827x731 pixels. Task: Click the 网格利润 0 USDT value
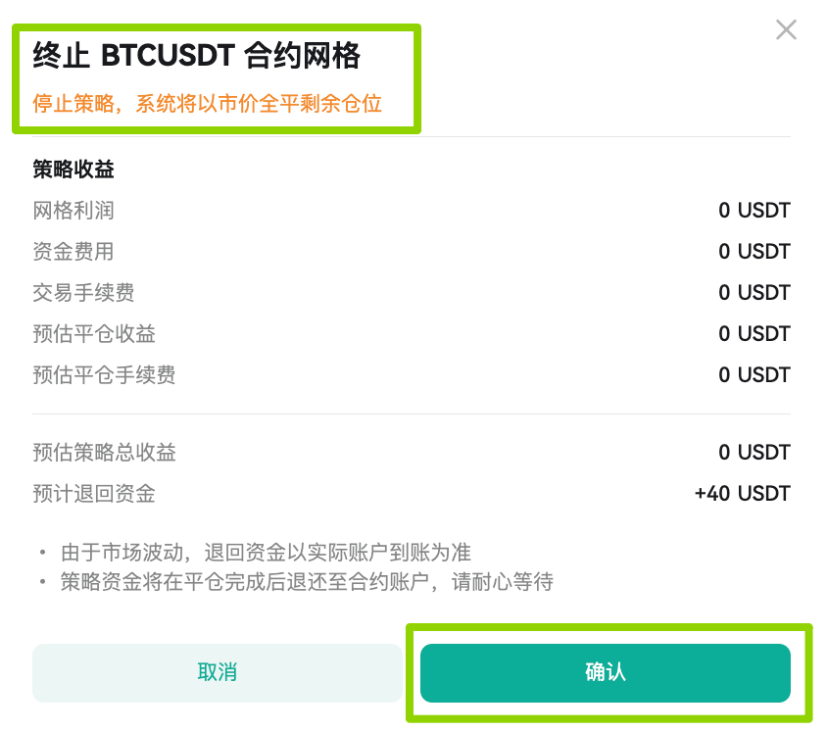point(754,211)
